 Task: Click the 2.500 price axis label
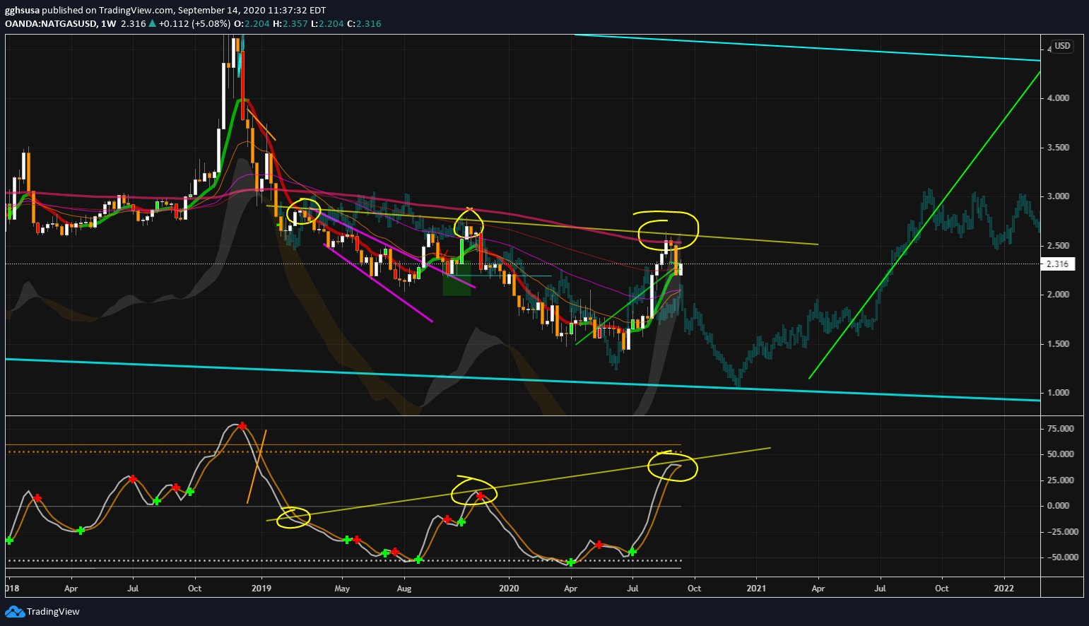[x=1059, y=246]
